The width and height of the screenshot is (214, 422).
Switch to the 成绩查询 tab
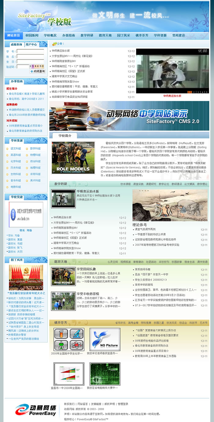16,45
